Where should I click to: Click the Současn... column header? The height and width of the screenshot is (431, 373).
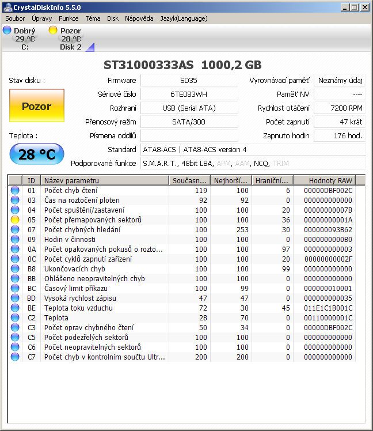[x=189, y=180]
